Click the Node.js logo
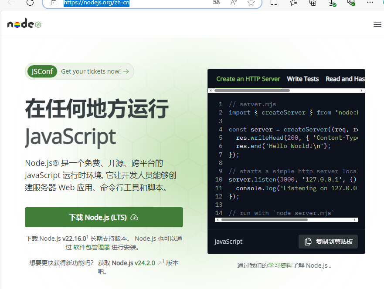 24,24
